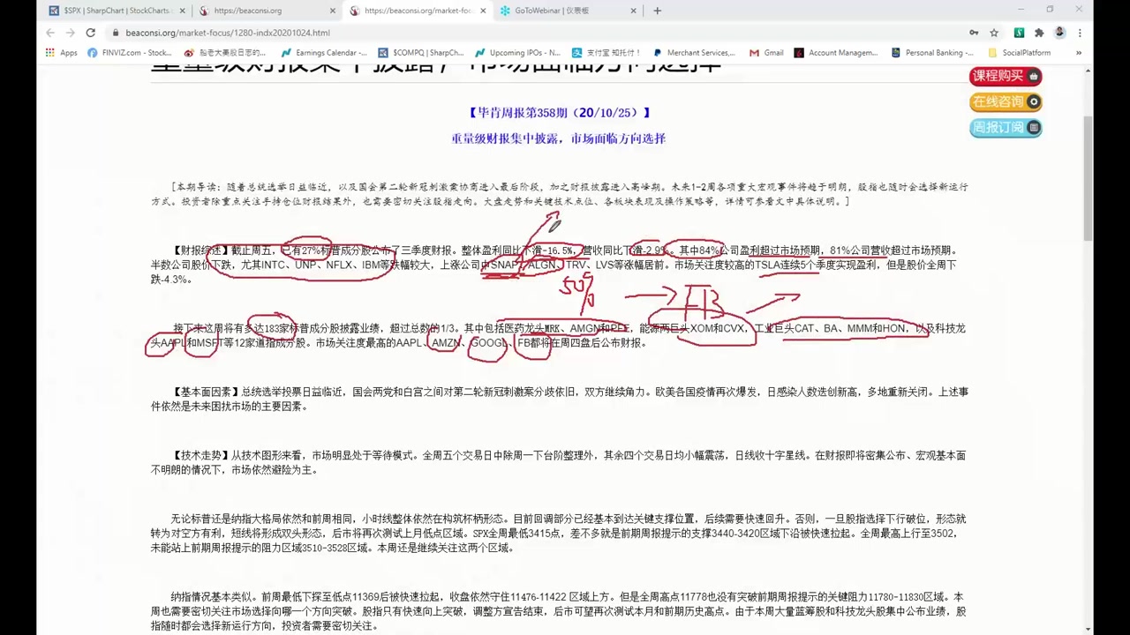Open the Weibo blog bookmark

(x=225, y=53)
